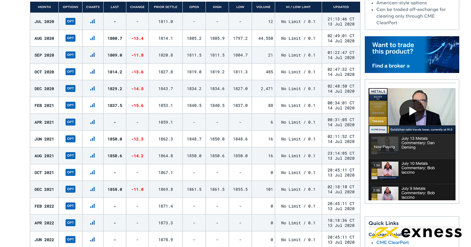Image resolution: width=471 pixels, height=247 pixels.
Task: Select the Quick Links heading
Action: point(383,223)
